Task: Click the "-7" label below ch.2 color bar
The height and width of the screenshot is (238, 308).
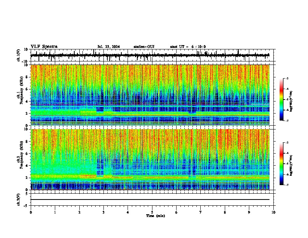Action: click(x=287, y=185)
